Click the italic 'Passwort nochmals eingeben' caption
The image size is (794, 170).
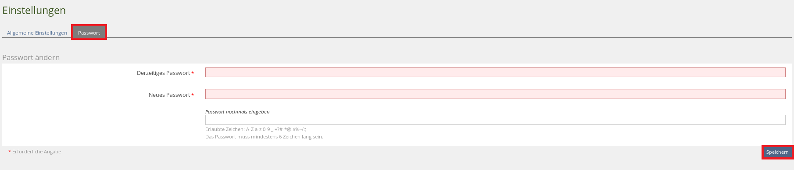click(x=237, y=112)
